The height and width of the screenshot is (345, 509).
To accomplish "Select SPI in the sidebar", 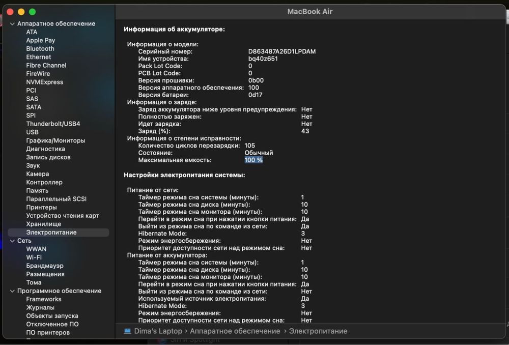I will tap(31, 116).
